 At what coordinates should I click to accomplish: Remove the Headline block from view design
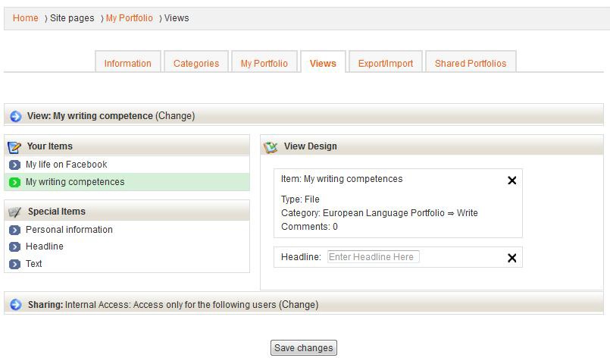[511, 258]
